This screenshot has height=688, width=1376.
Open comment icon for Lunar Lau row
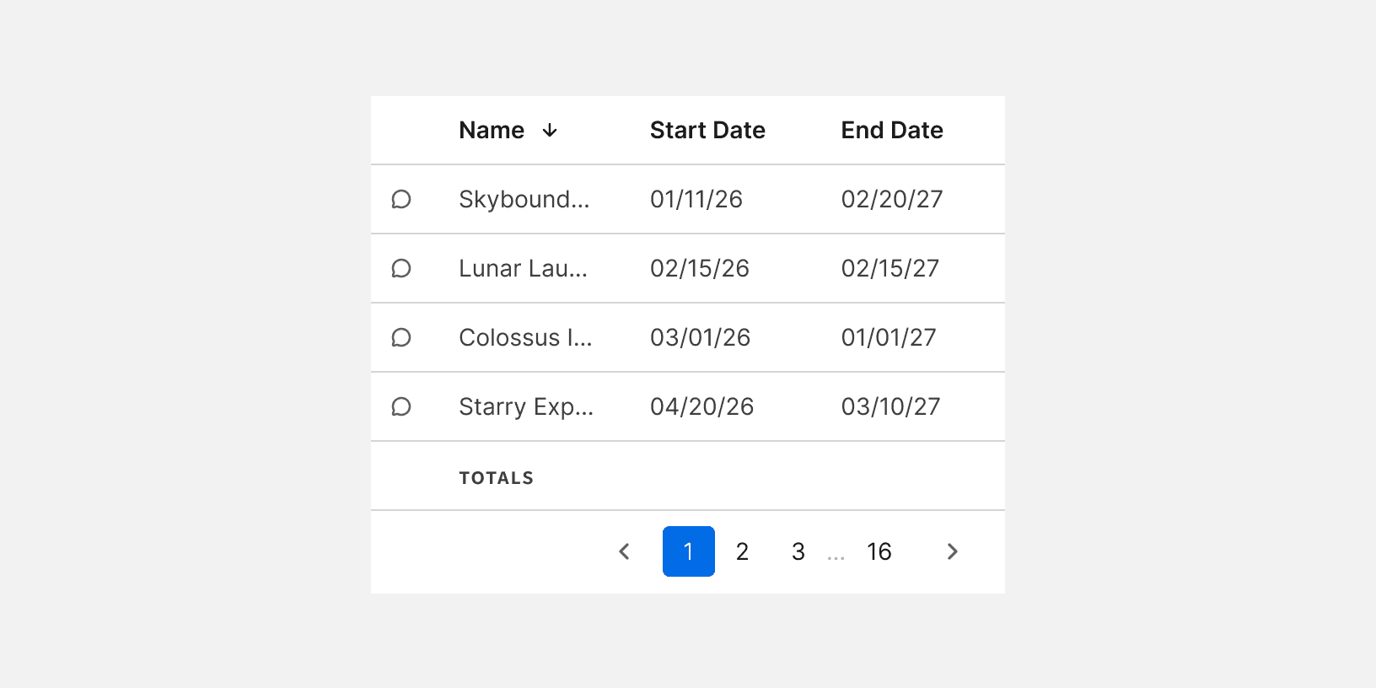[401, 268]
